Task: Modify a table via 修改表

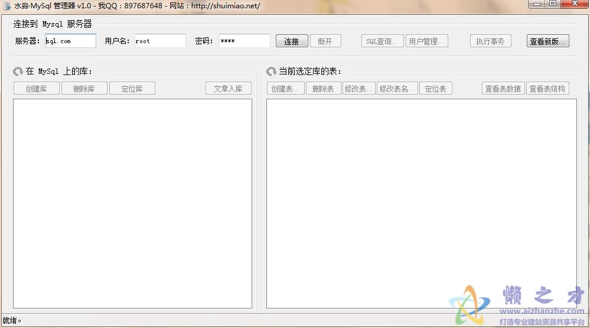Action: coord(358,89)
